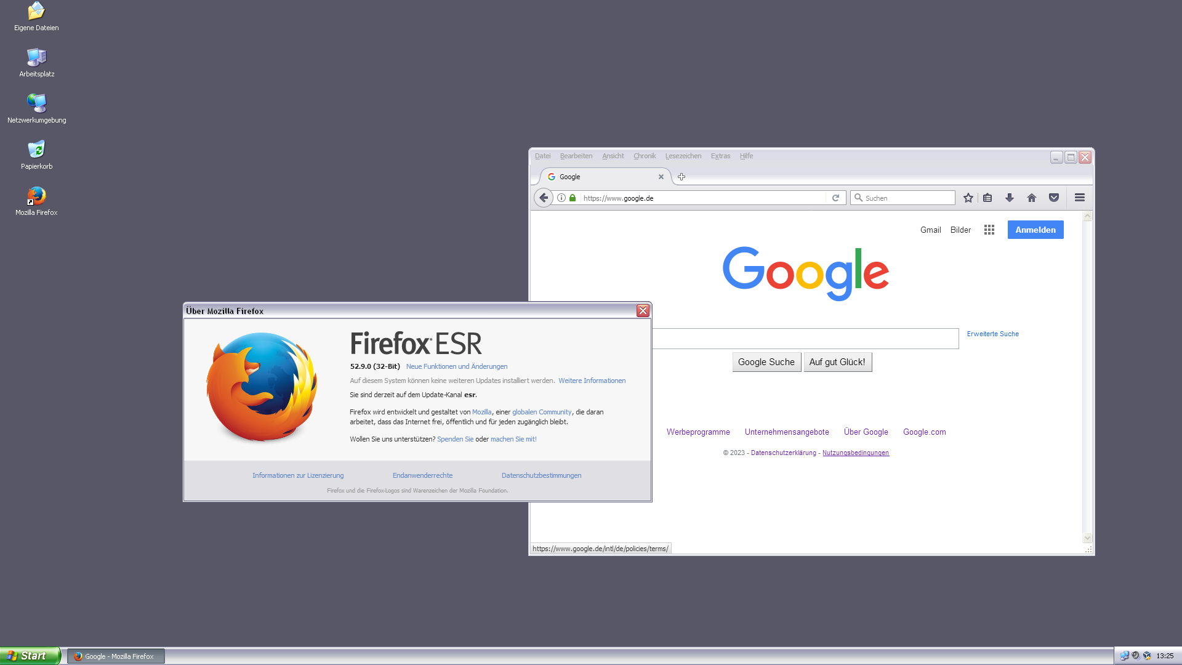Select the Google tab
1182x665 pixels.
tap(603, 177)
